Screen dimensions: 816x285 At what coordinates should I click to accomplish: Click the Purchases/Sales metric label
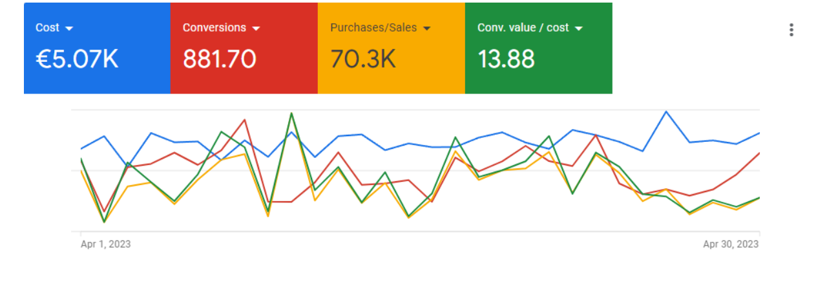coord(373,28)
